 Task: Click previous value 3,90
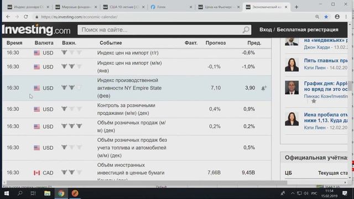click(x=250, y=88)
